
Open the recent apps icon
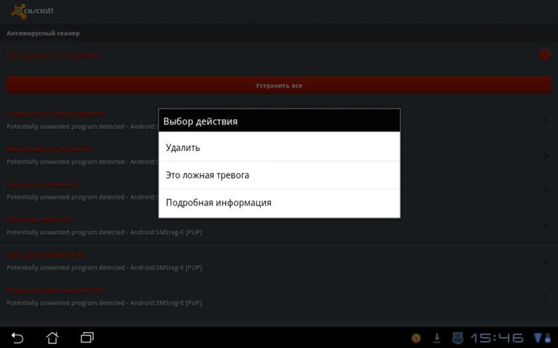(x=87, y=338)
